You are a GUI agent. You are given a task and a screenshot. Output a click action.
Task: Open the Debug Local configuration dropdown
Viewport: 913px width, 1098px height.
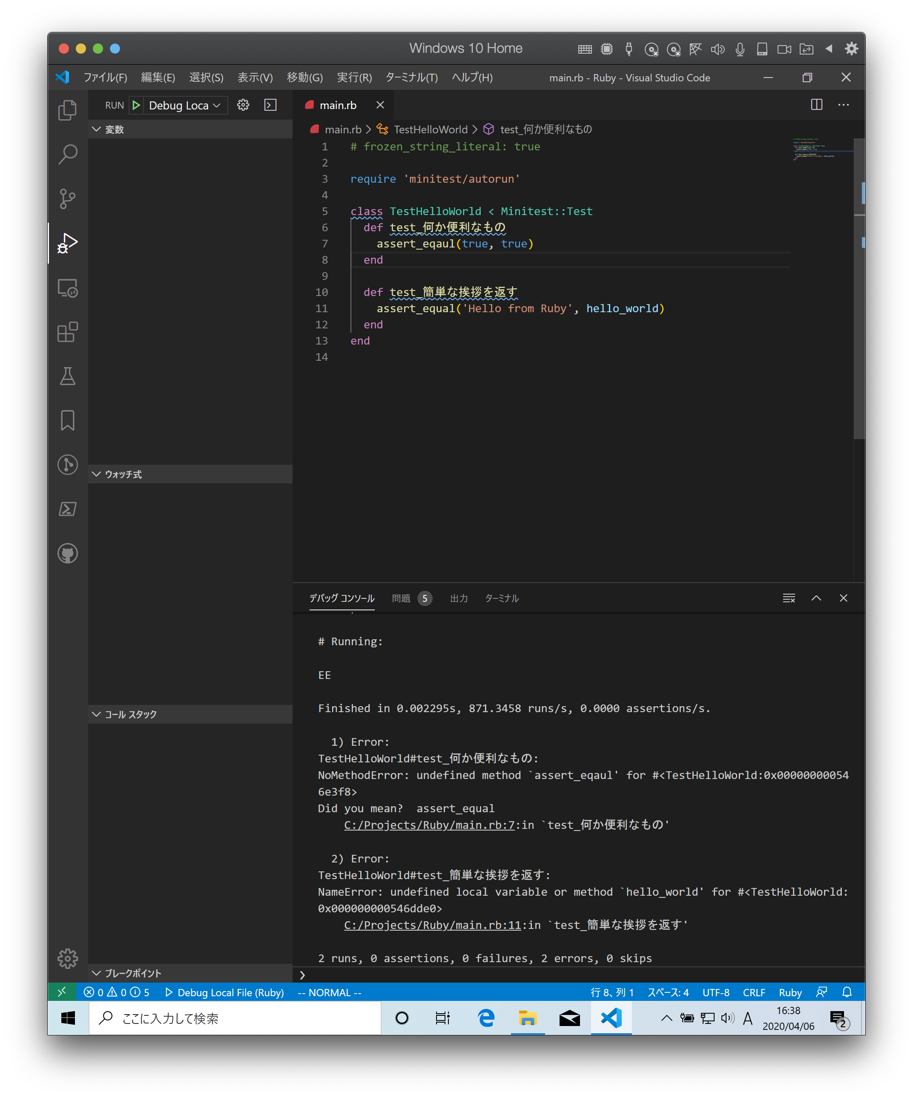pyautogui.click(x=184, y=105)
